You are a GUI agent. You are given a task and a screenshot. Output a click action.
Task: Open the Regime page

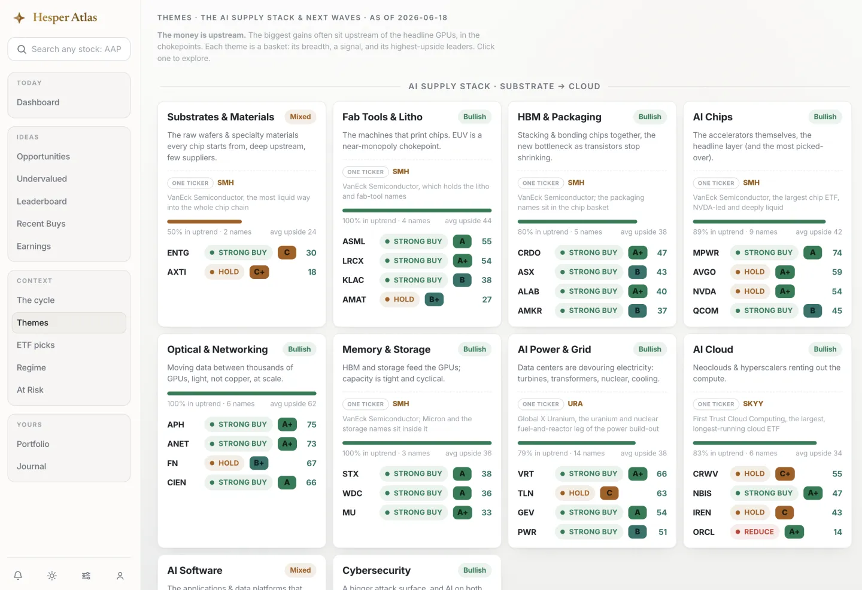pyautogui.click(x=69, y=367)
